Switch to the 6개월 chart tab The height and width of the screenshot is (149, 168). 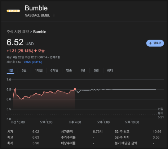click(54, 70)
